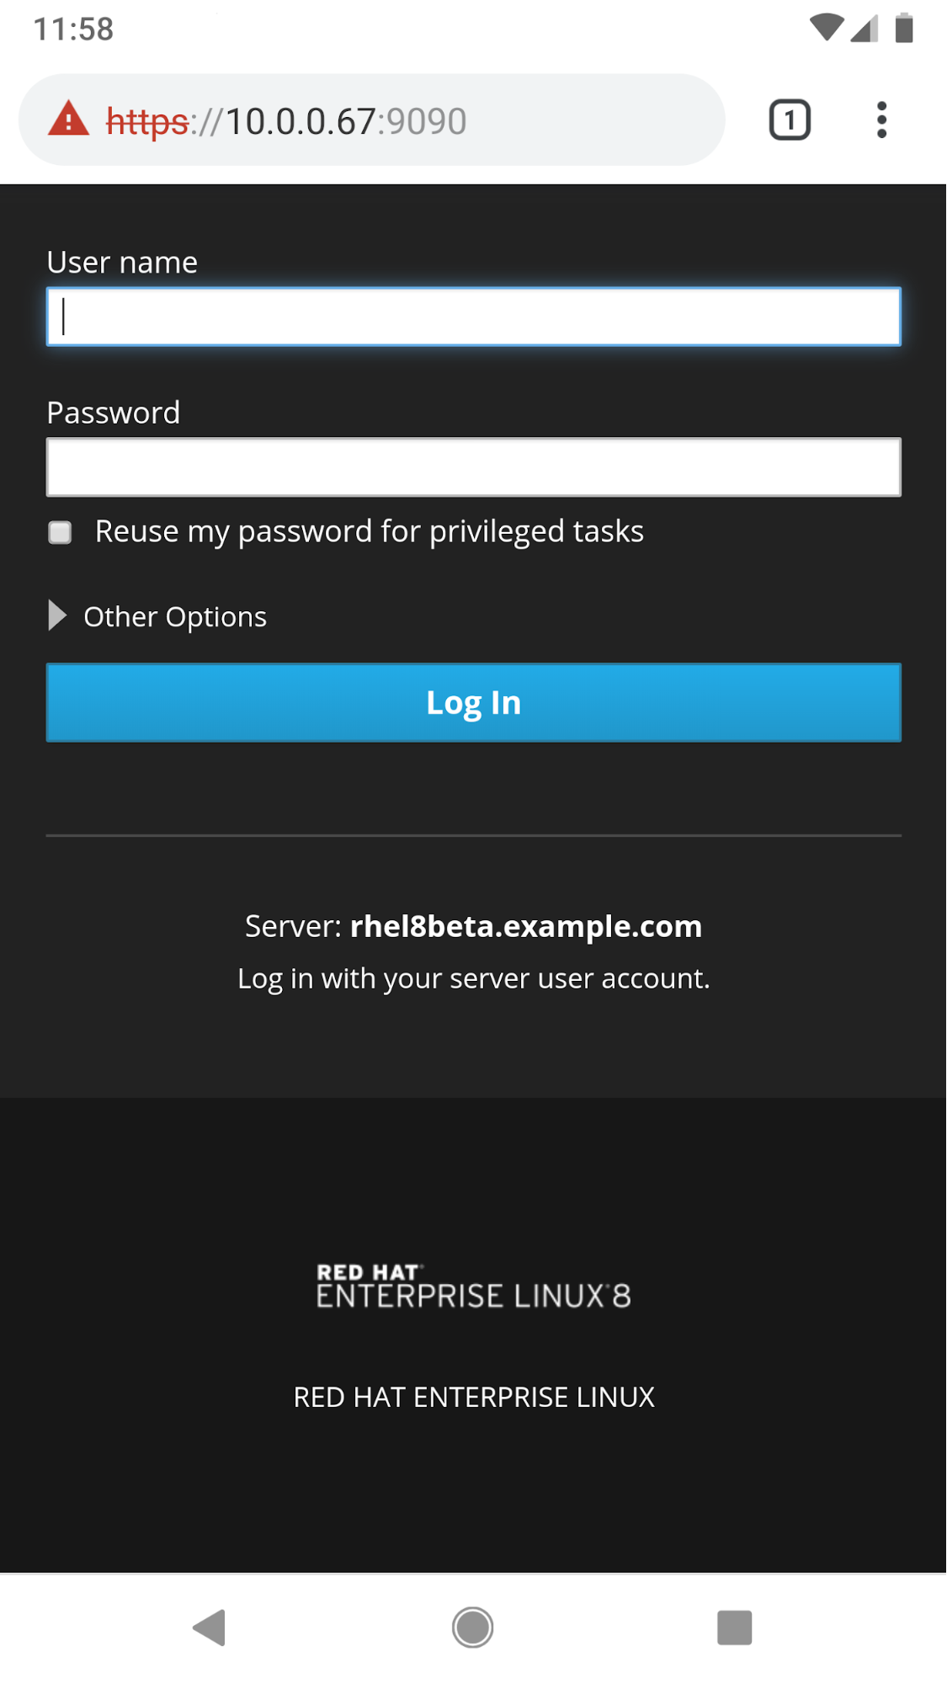Tap the red security warning triangle icon
947x1683 pixels.
point(69,120)
